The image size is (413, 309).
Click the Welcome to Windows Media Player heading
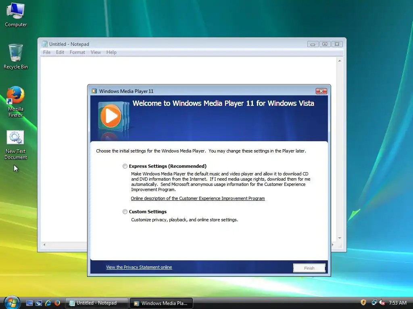pos(223,103)
